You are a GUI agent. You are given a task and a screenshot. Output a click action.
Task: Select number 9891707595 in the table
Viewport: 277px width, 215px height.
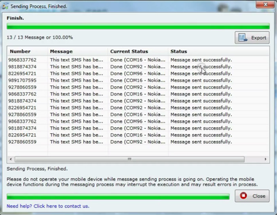click(22, 80)
